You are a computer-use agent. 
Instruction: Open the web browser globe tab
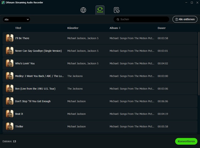point(83,10)
